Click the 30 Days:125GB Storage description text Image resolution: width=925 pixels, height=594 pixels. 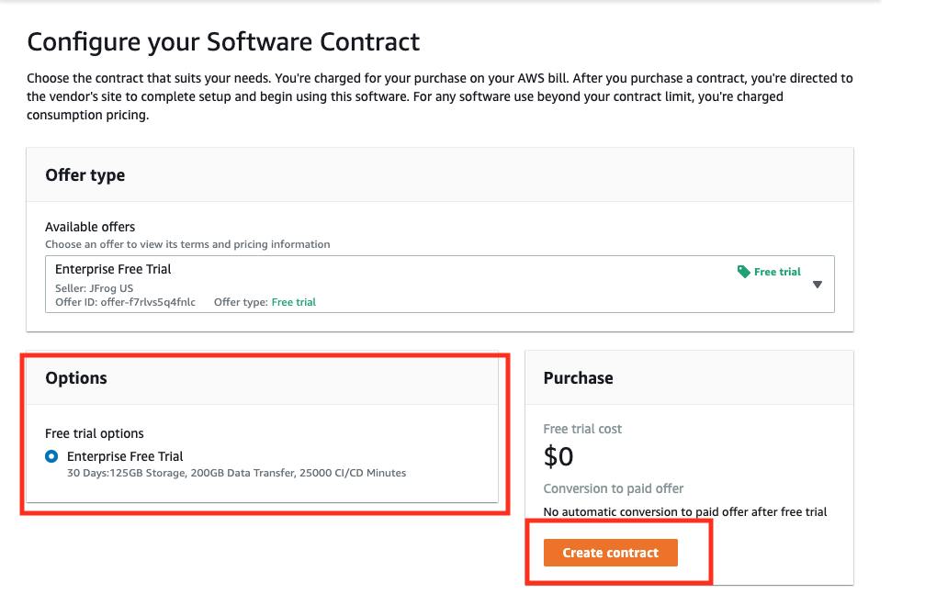click(x=236, y=473)
